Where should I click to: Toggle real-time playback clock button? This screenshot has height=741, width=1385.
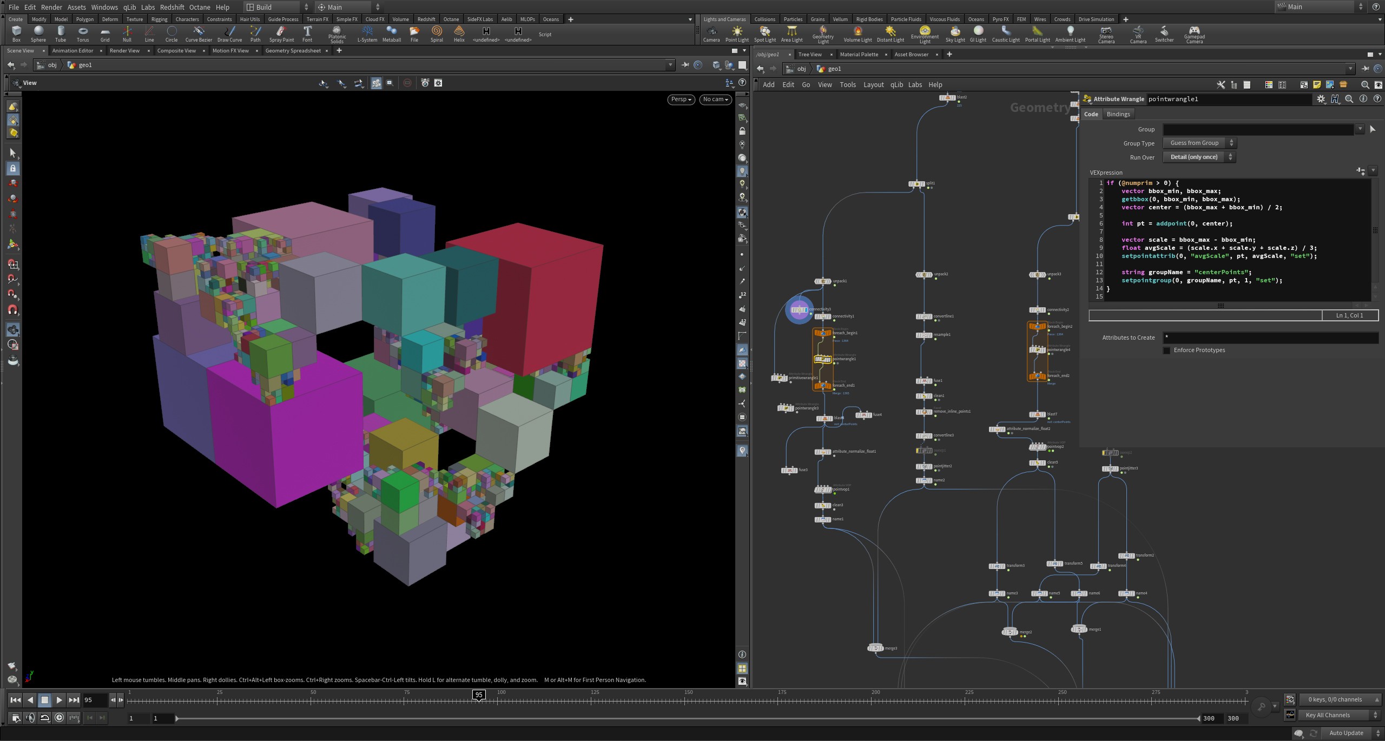60,718
